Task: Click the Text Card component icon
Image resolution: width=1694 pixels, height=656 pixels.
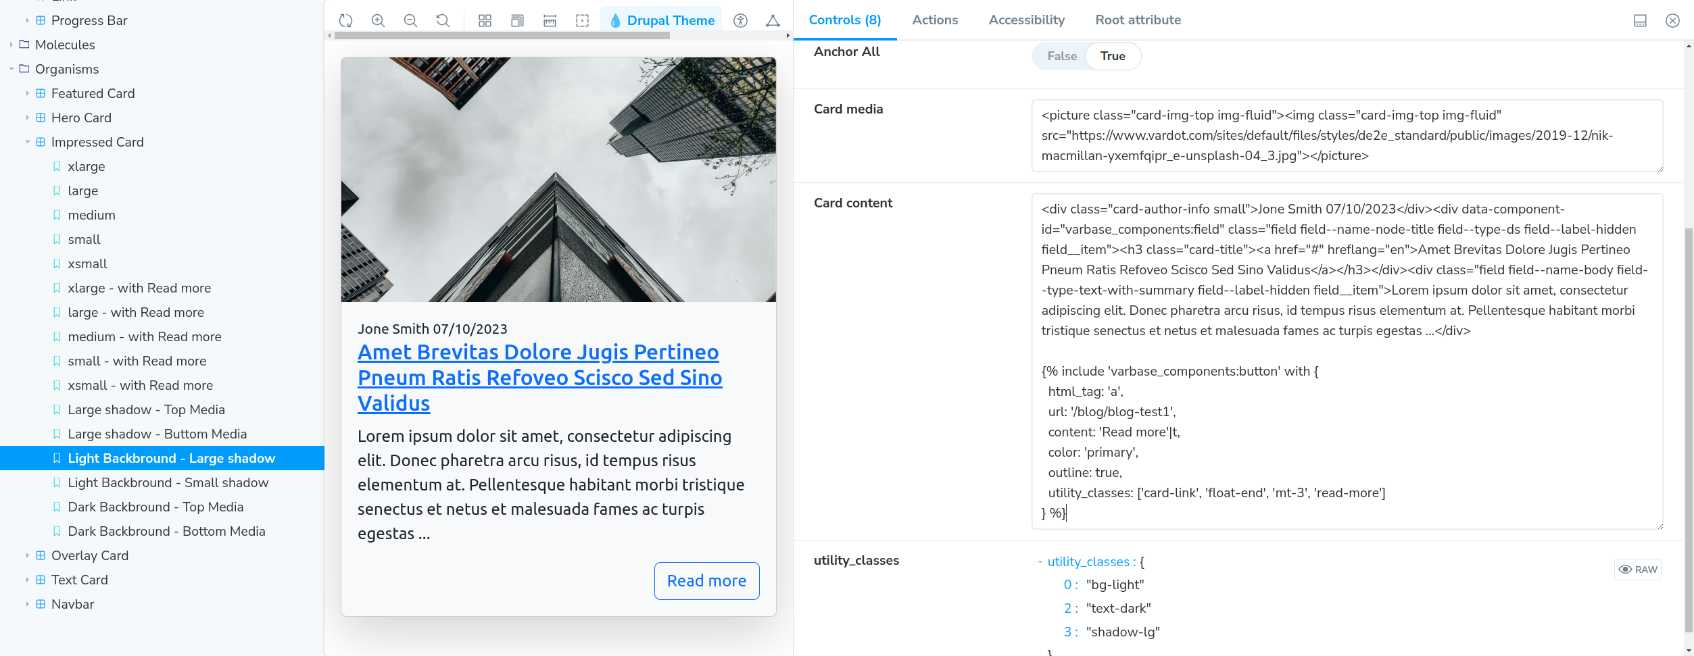Action: pos(41,580)
